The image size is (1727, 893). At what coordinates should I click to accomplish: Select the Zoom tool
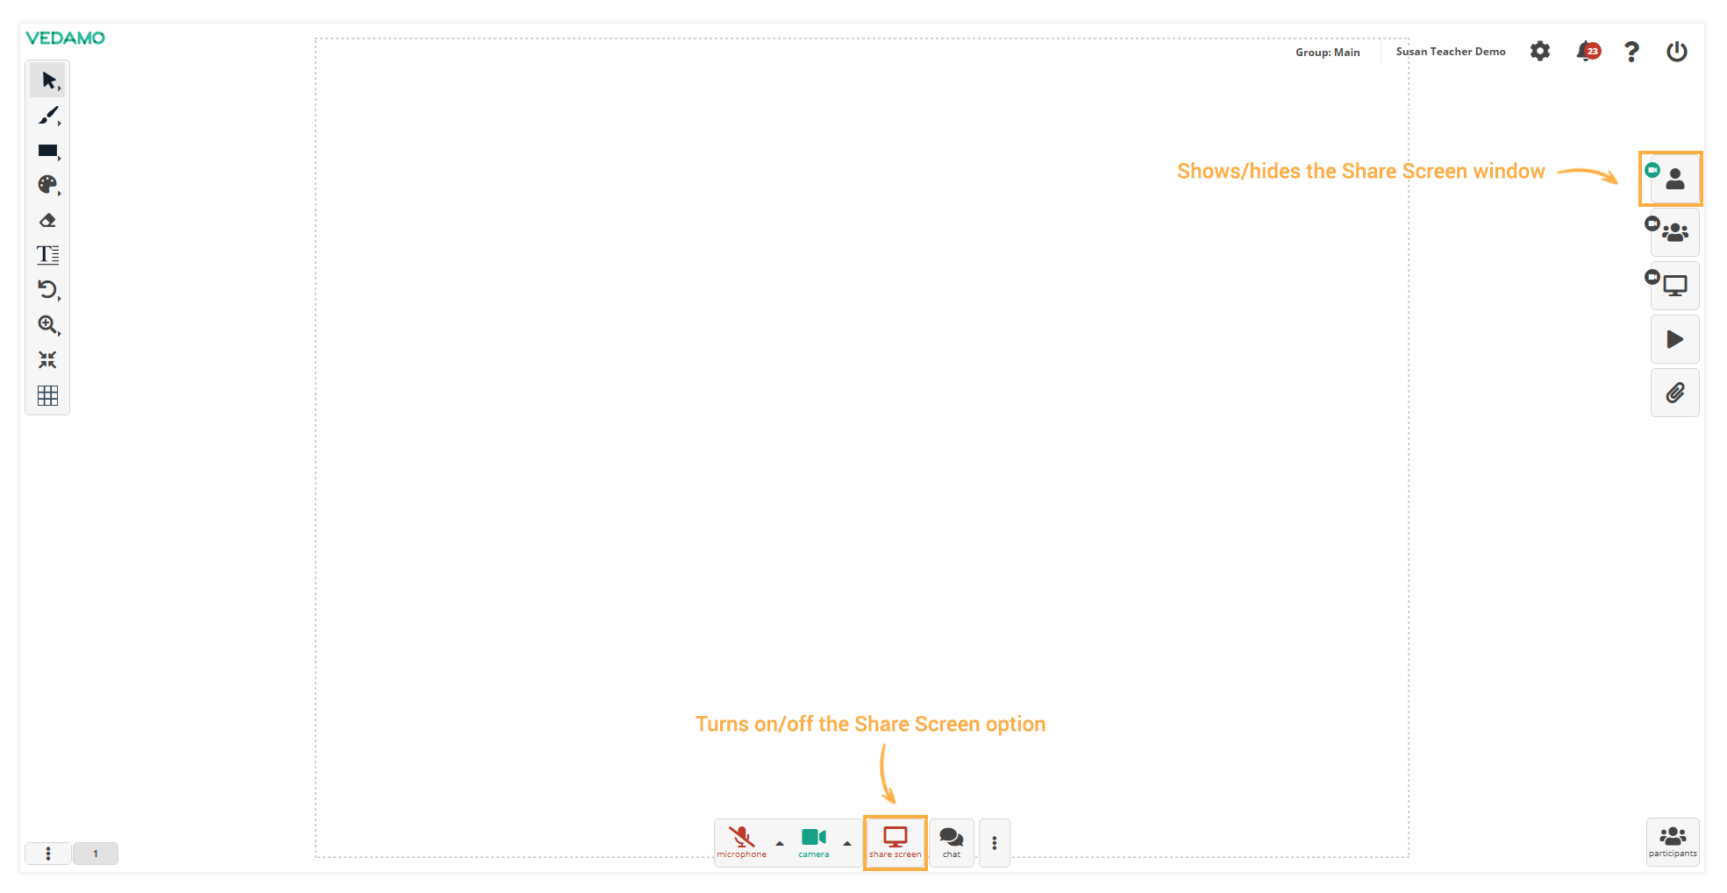point(48,325)
